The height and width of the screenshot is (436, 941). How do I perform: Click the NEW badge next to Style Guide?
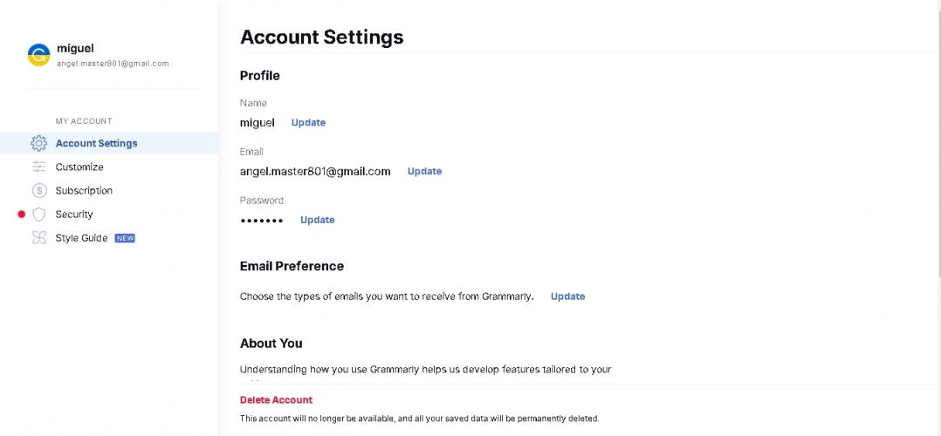tap(125, 238)
